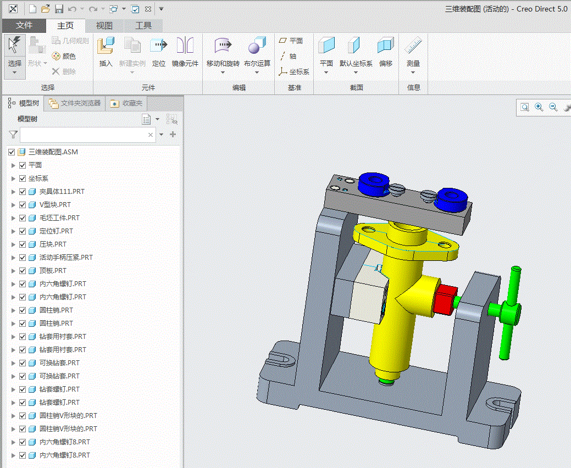Click the windows switch icon in top toolbar
Screen dimensions: 571x468
point(114,9)
